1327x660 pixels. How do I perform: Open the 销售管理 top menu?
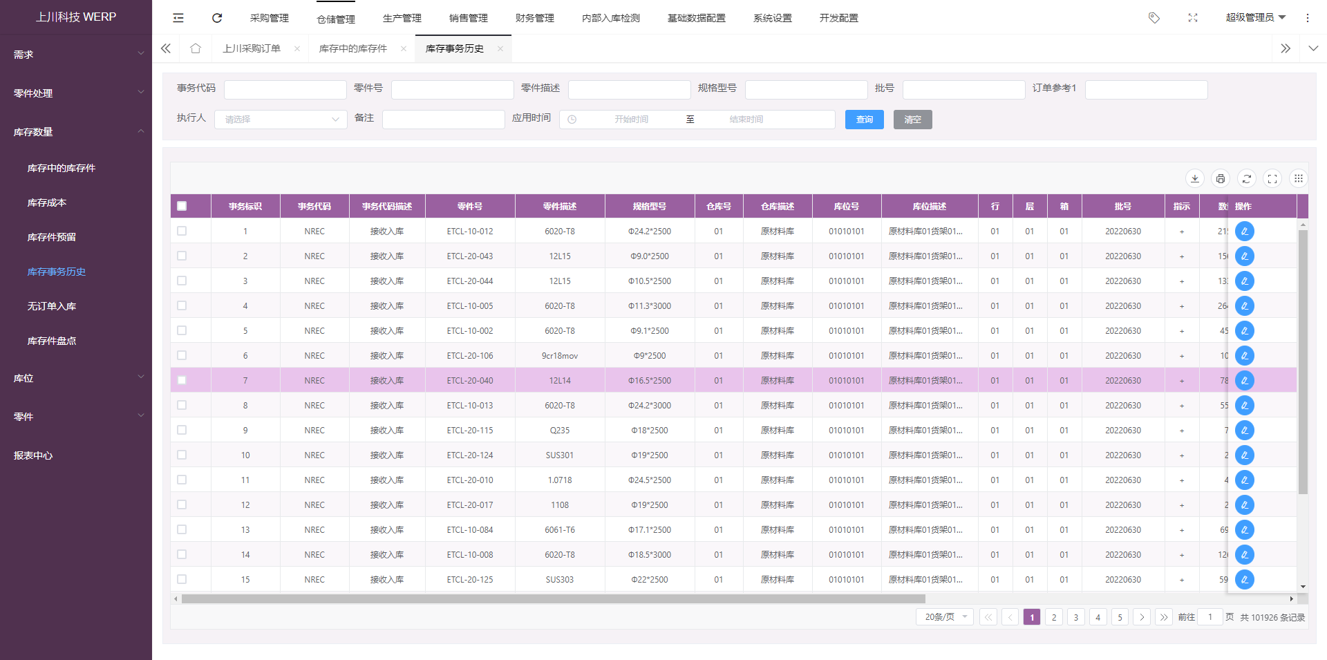(469, 18)
